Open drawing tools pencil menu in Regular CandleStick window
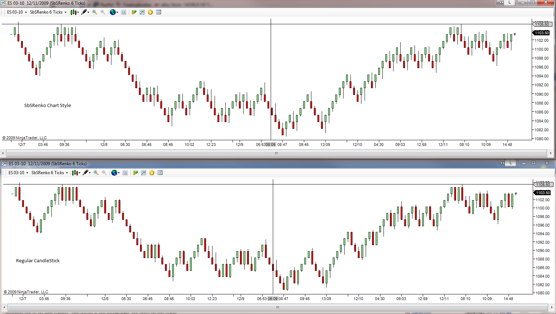 (x=86, y=173)
